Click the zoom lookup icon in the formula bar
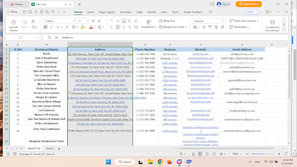The height and width of the screenshot is (167, 297). coord(49,38)
